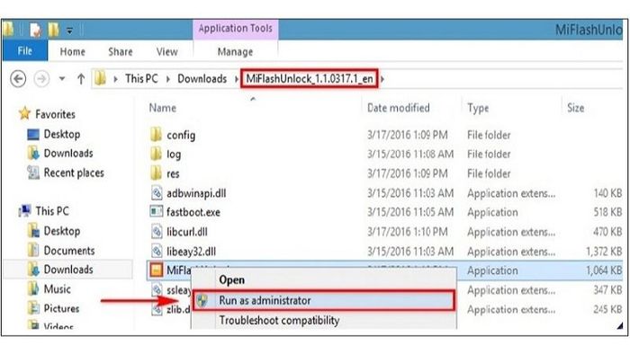Open Downloads under Favorites
The height and width of the screenshot is (354, 630).
pyautogui.click(x=68, y=153)
